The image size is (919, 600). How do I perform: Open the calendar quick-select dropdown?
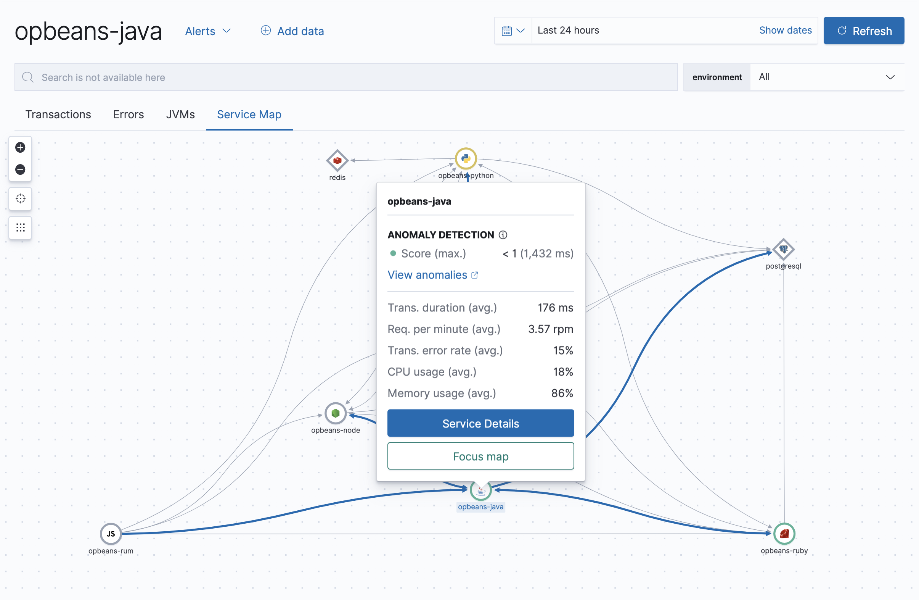point(513,31)
